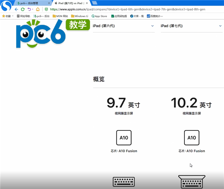Open the Windows Li bookmark folder
Image resolution: width=224 pixels, height=189 pixels.
[80, 16]
